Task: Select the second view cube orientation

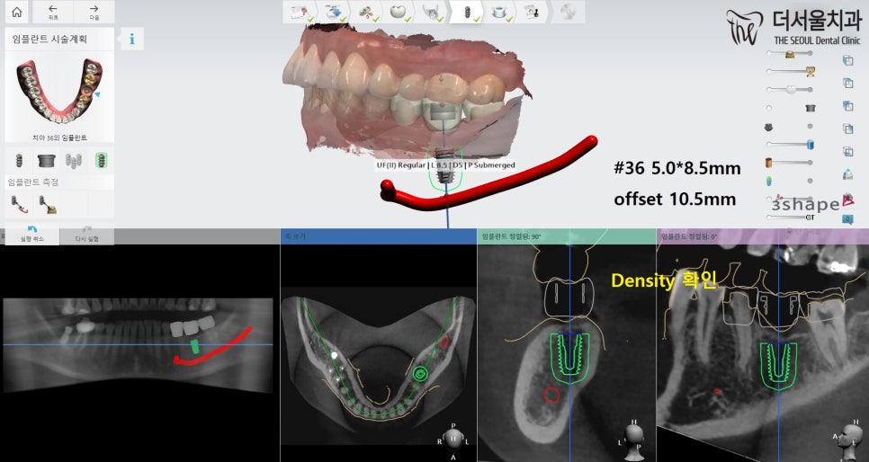Action: point(848,83)
